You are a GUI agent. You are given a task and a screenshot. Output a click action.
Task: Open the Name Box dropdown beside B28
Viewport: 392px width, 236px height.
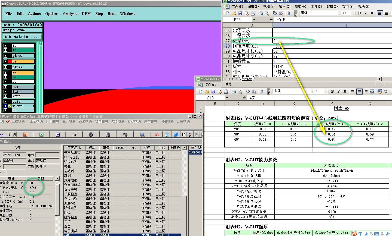(254, 20)
